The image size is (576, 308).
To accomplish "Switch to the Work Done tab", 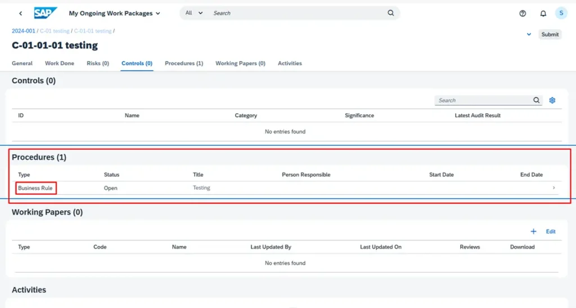I will pos(60,64).
